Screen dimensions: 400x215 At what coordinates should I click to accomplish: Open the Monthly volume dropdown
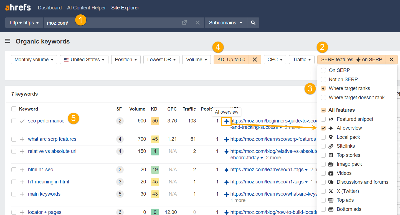click(34, 59)
